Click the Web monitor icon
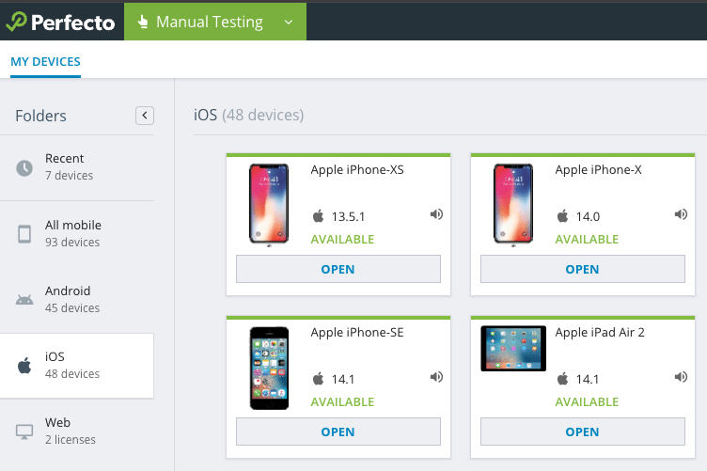 click(x=24, y=432)
